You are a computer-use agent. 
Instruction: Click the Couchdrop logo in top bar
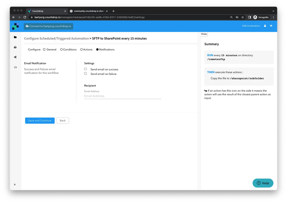[x=15, y=26]
